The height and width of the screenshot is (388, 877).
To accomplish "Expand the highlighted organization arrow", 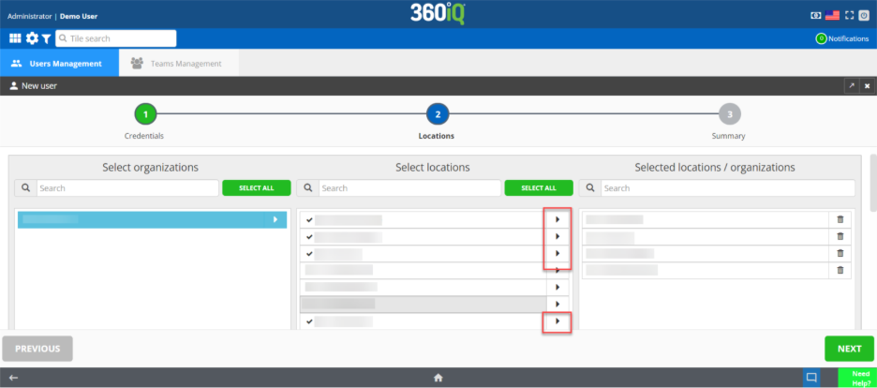I will click(x=275, y=219).
